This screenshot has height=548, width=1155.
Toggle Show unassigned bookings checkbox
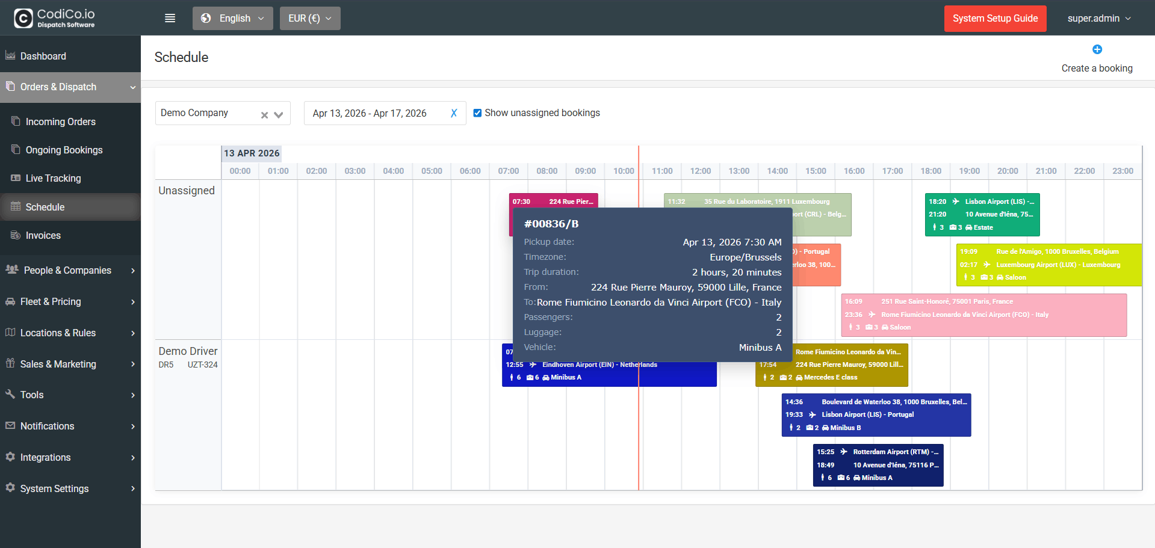pyautogui.click(x=477, y=113)
